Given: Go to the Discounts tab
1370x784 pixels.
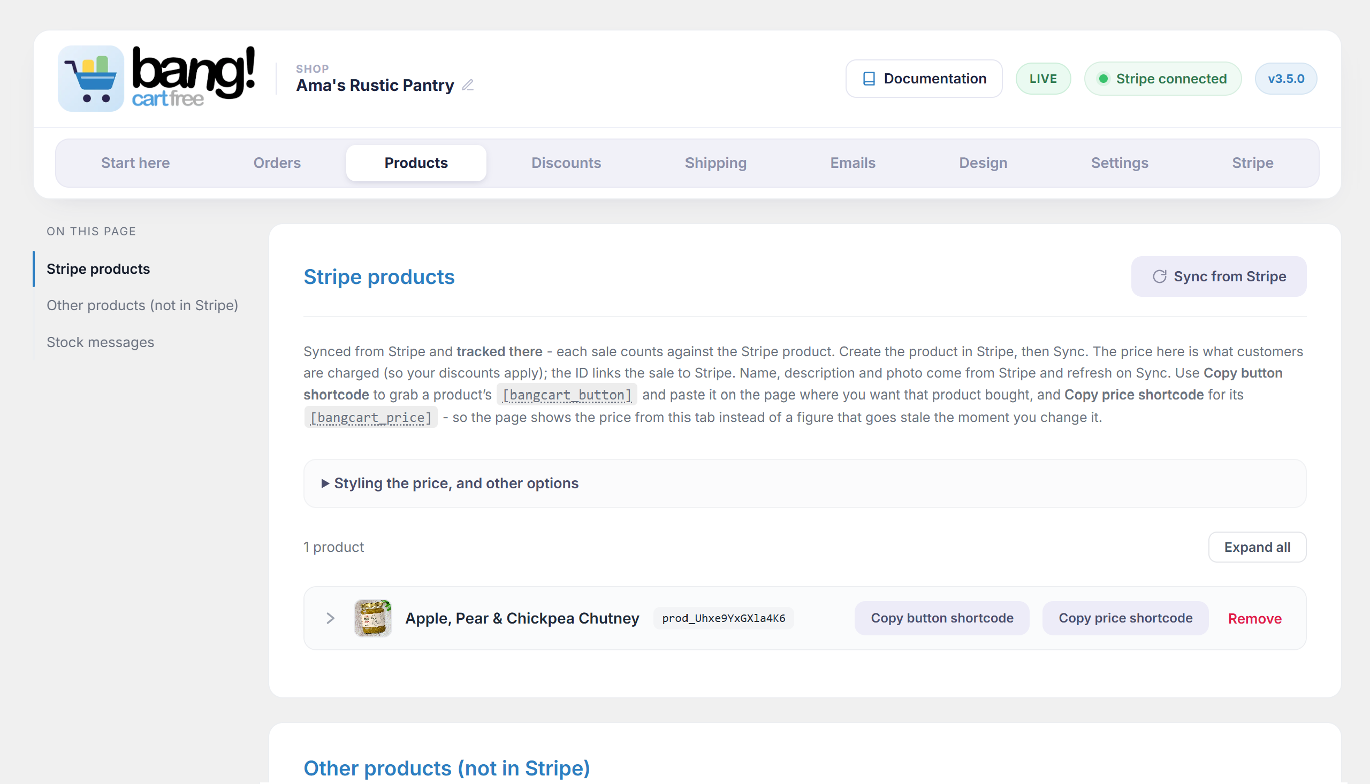Looking at the screenshot, I should [x=566, y=163].
